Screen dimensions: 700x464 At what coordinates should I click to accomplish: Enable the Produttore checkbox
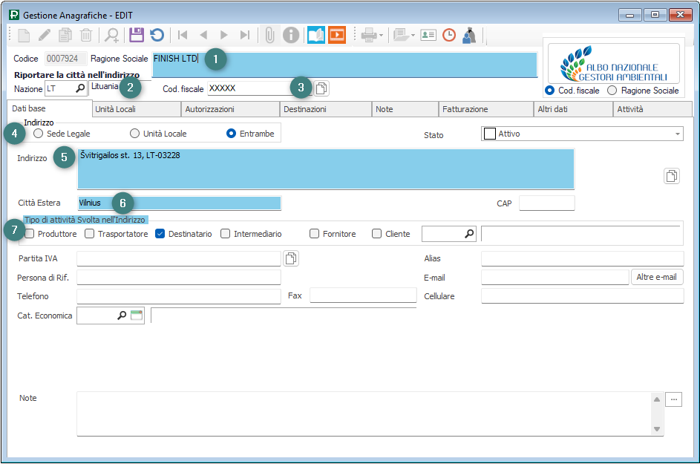click(30, 234)
